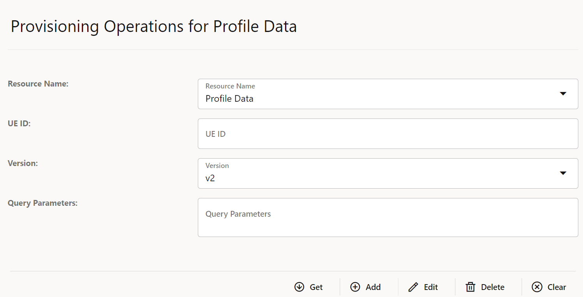Click the v2 version value

pos(210,178)
